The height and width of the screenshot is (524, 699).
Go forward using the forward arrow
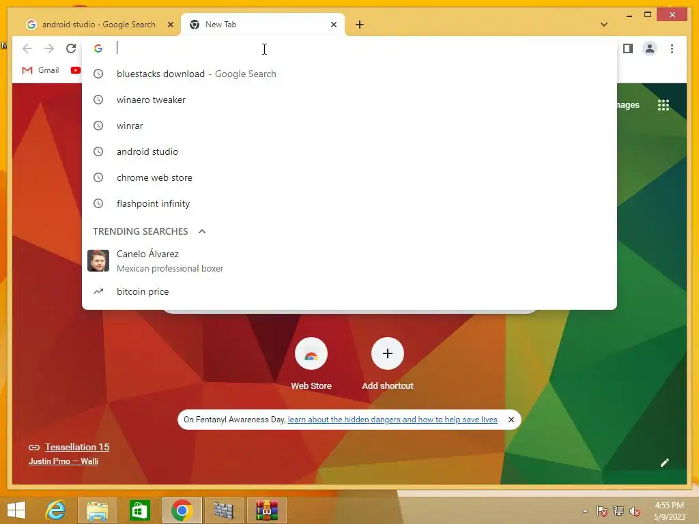[49, 48]
